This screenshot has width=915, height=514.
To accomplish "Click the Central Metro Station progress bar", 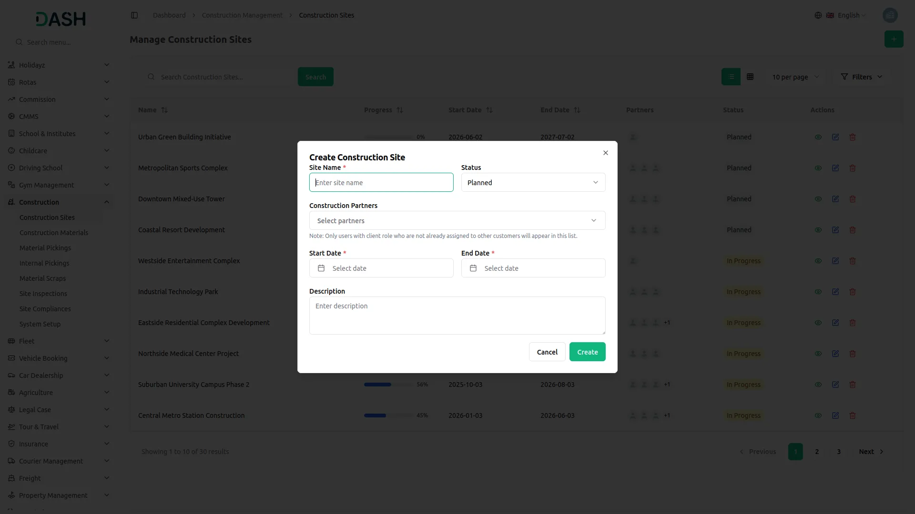I will 388,415.
